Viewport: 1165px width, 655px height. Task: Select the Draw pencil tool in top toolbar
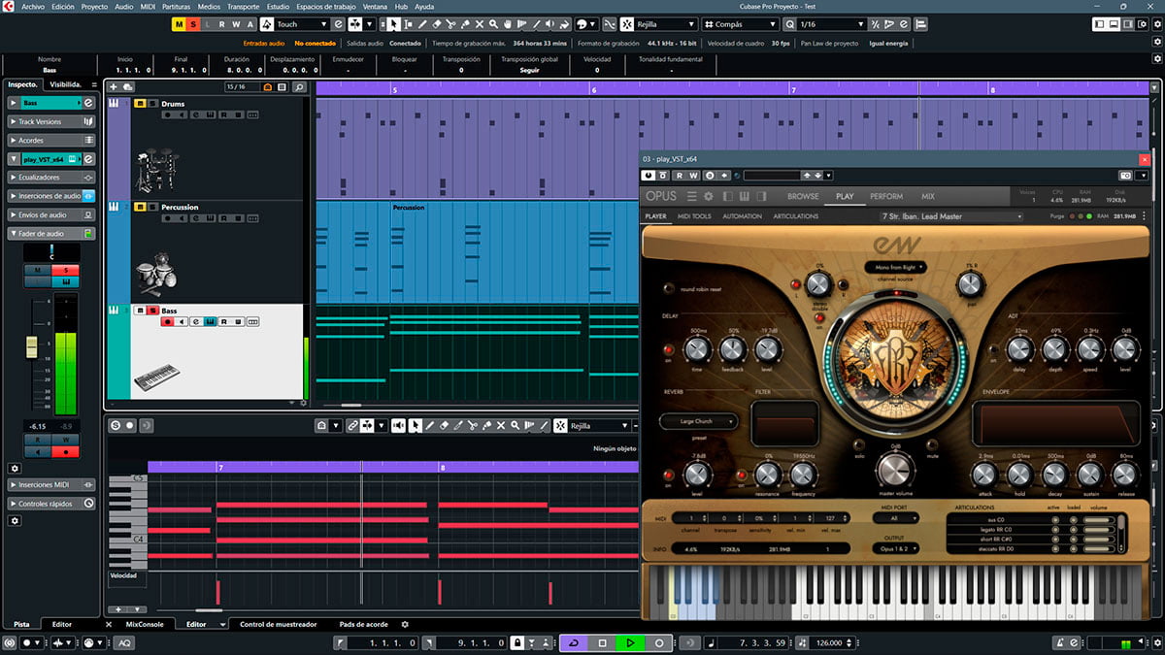(x=422, y=24)
